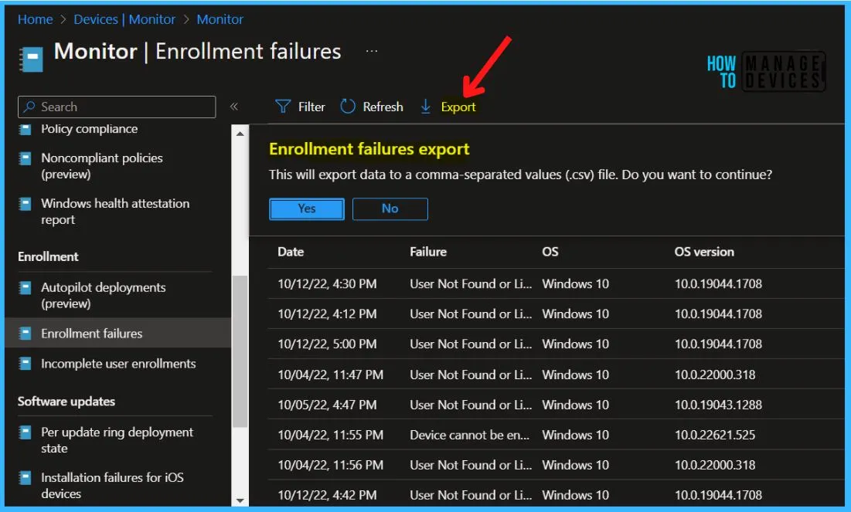Click the Autopilot deployments icon

click(25, 287)
